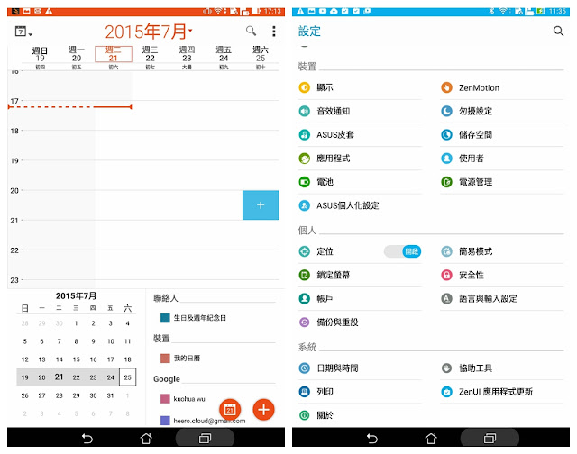Toggle 生日及週年紀念日 calendar color box
Viewport: 577px width, 454px height.
pos(165,318)
